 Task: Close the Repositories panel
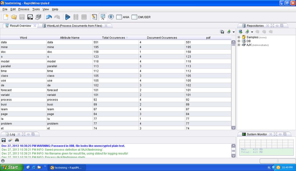[267, 26]
